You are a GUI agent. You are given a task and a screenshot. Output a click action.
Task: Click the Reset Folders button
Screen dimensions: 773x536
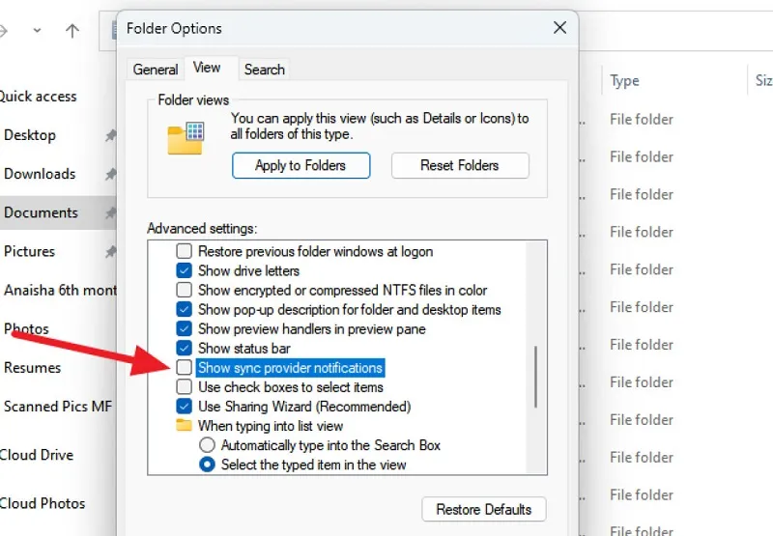tap(460, 165)
